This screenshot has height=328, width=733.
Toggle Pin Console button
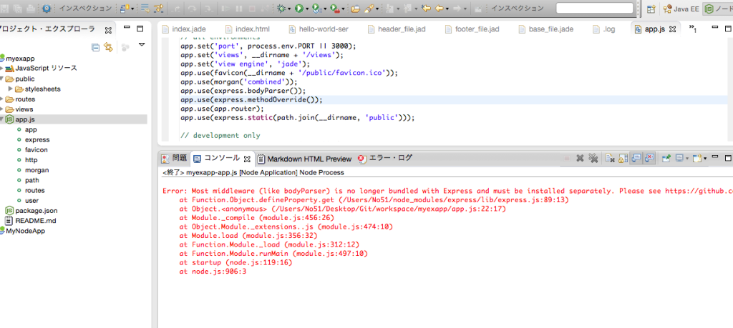click(x=666, y=159)
